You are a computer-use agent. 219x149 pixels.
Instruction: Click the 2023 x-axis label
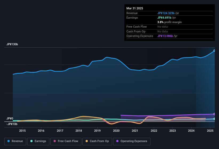tap(173, 131)
